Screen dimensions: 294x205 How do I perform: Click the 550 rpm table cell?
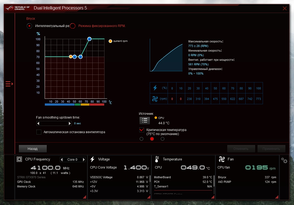(x=224, y=99)
